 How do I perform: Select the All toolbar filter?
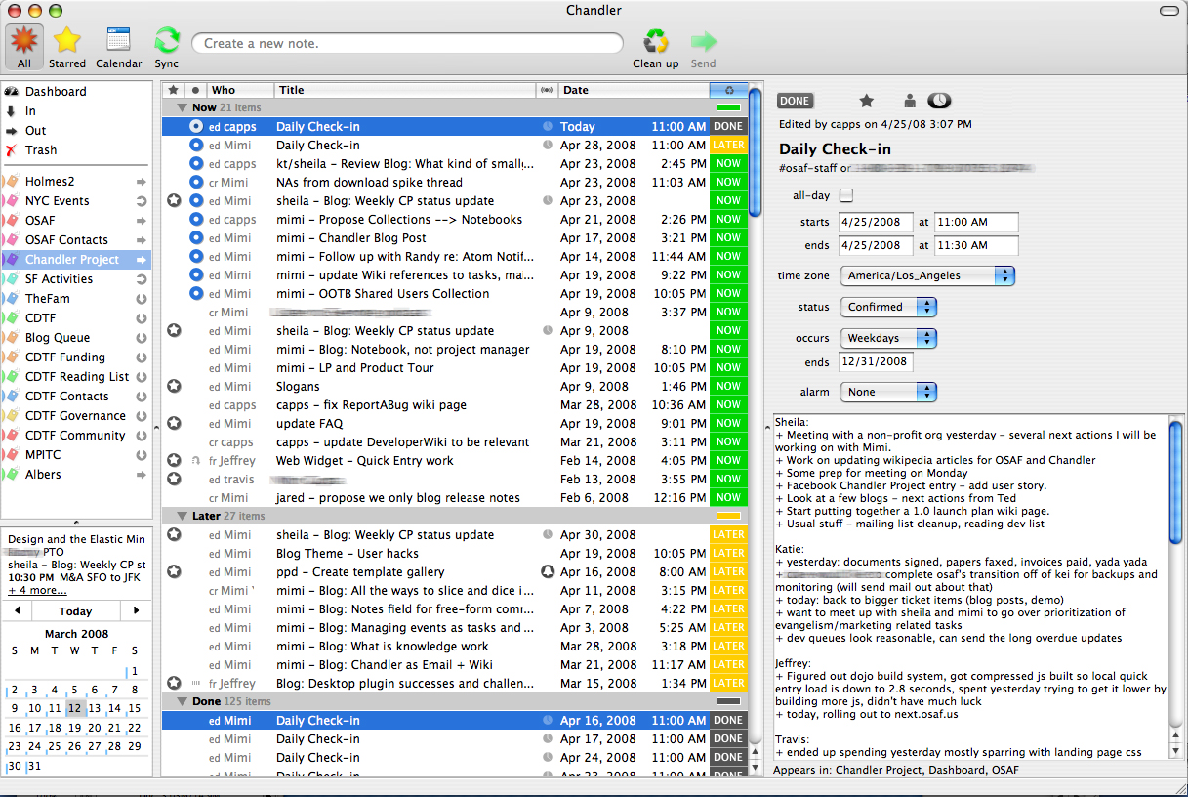[23, 46]
